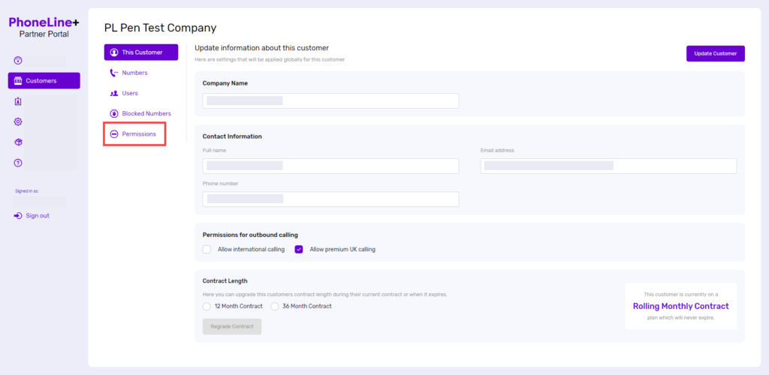Switch to the Users tab

[129, 94]
